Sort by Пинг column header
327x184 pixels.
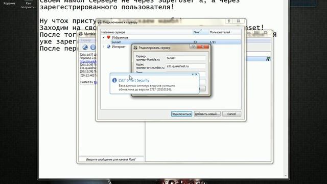point(201,32)
